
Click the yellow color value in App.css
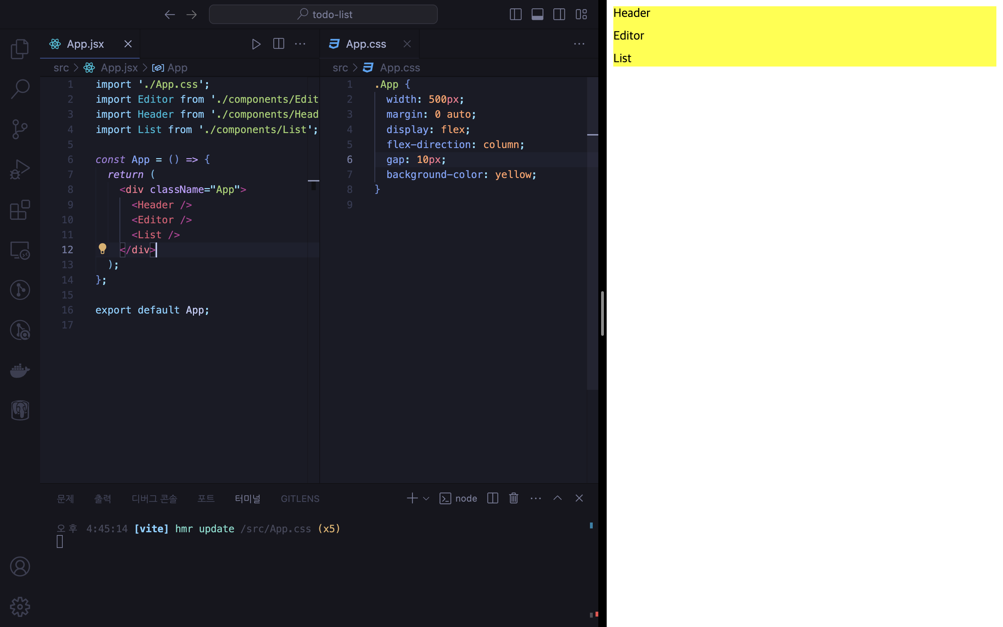(x=513, y=175)
